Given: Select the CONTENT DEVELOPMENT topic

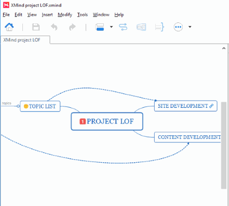Looking at the screenshot, I should tap(188, 137).
